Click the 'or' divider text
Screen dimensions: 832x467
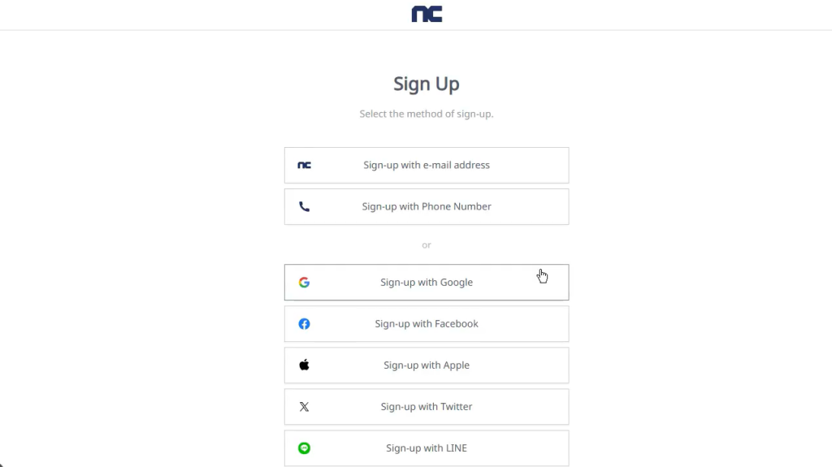(427, 244)
